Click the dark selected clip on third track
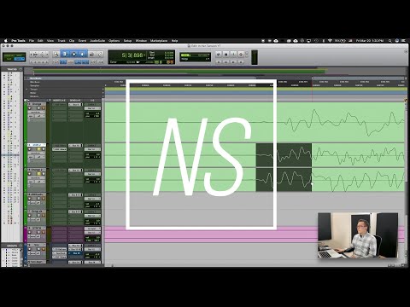410x307 pixels. click(284, 180)
